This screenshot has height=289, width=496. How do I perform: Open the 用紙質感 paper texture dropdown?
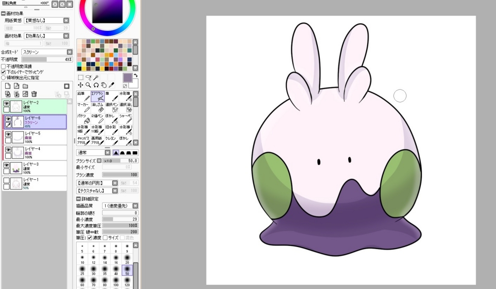coord(66,20)
